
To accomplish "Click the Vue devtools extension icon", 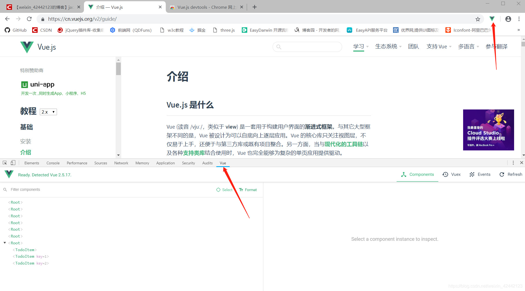I will (492, 19).
